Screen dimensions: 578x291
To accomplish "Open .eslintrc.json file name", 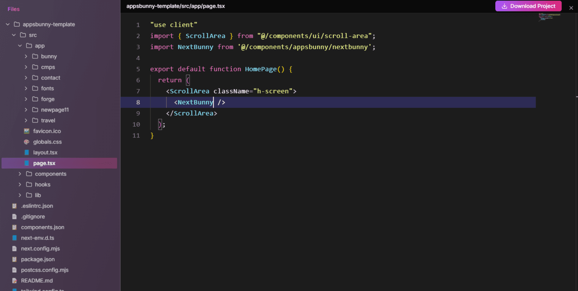I will pos(37,206).
